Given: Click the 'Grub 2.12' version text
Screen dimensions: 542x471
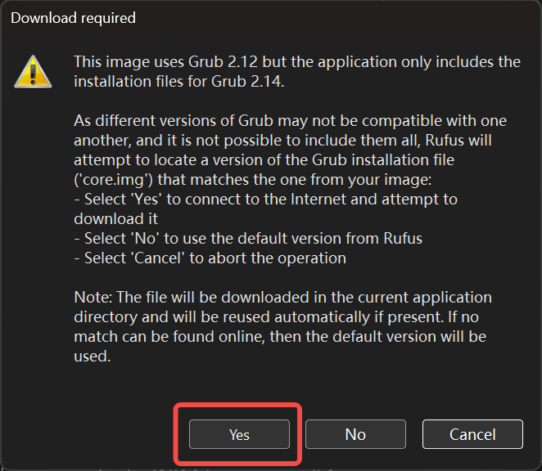Looking at the screenshot, I should point(223,62).
